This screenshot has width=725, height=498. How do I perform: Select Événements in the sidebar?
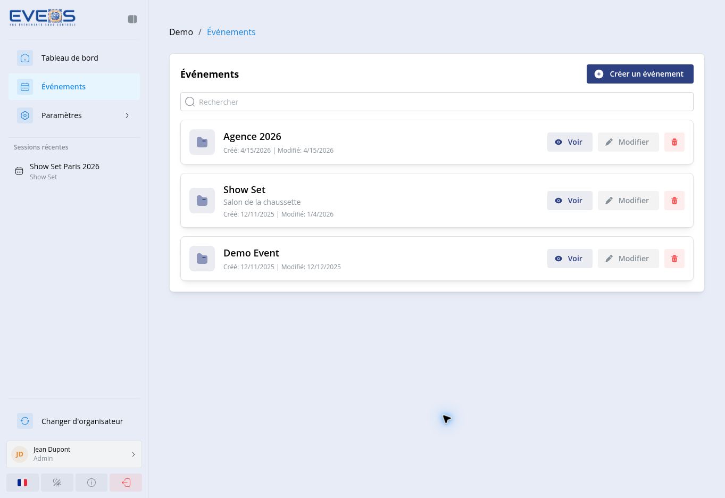(74, 87)
